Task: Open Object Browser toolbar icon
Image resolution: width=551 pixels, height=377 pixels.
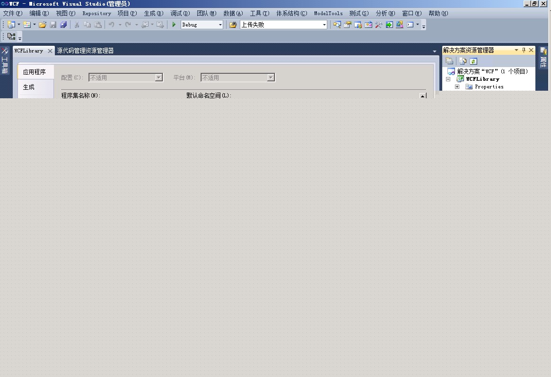Action: pyautogui.click(x=368, y=25)
